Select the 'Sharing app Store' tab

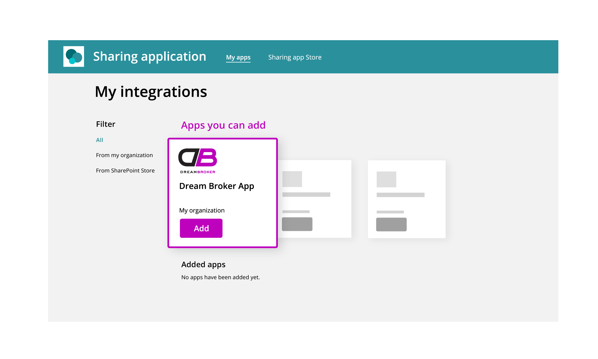[295, 57]
